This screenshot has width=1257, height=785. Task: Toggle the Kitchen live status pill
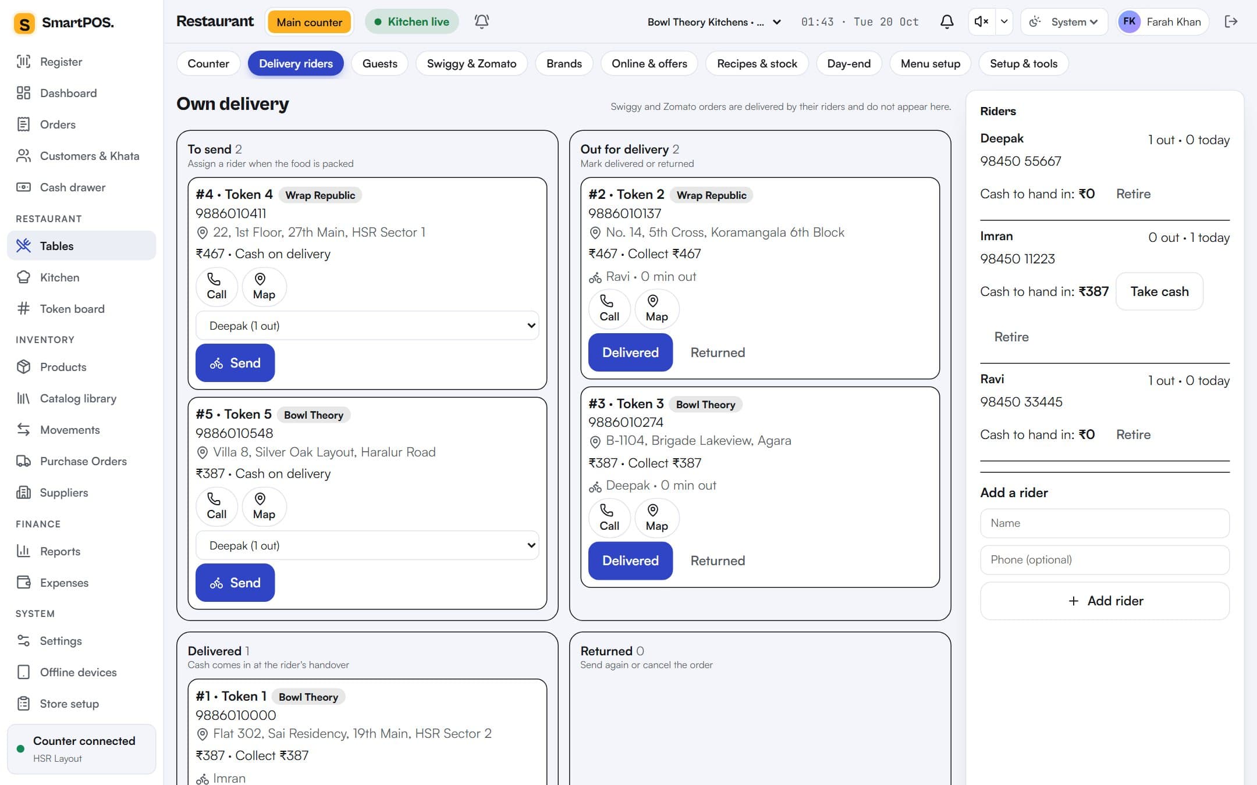[x=411, y=22]
